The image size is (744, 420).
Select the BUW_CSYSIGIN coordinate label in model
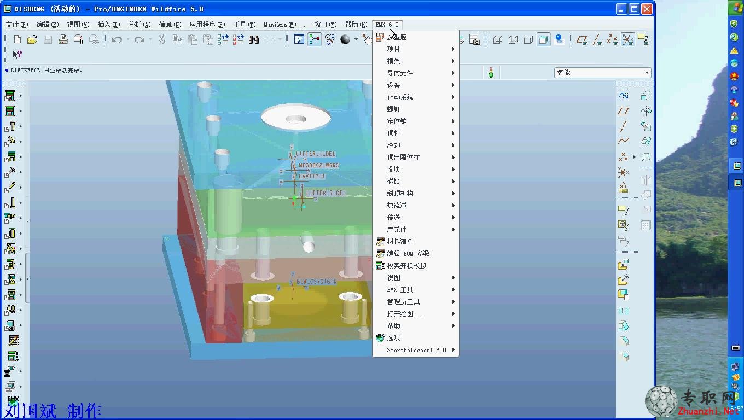click(317, 281)
